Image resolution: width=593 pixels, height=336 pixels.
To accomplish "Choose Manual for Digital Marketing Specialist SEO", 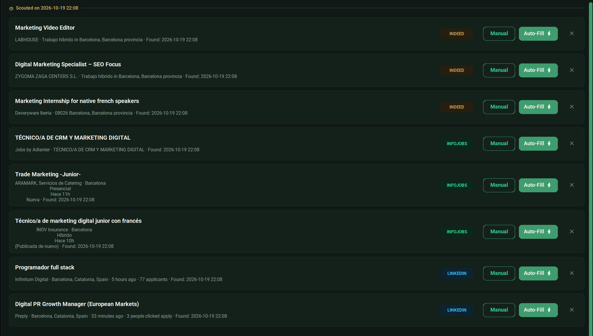I will pyautogui.click(x=499, y=70).
